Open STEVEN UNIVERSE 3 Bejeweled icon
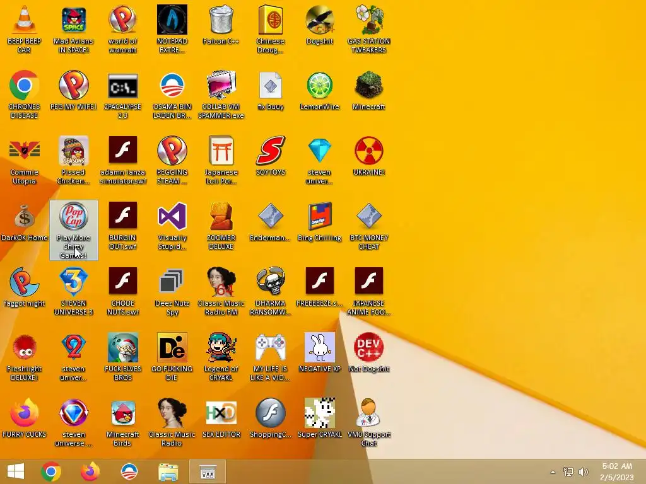646x484 pixels. click(73, 282)
